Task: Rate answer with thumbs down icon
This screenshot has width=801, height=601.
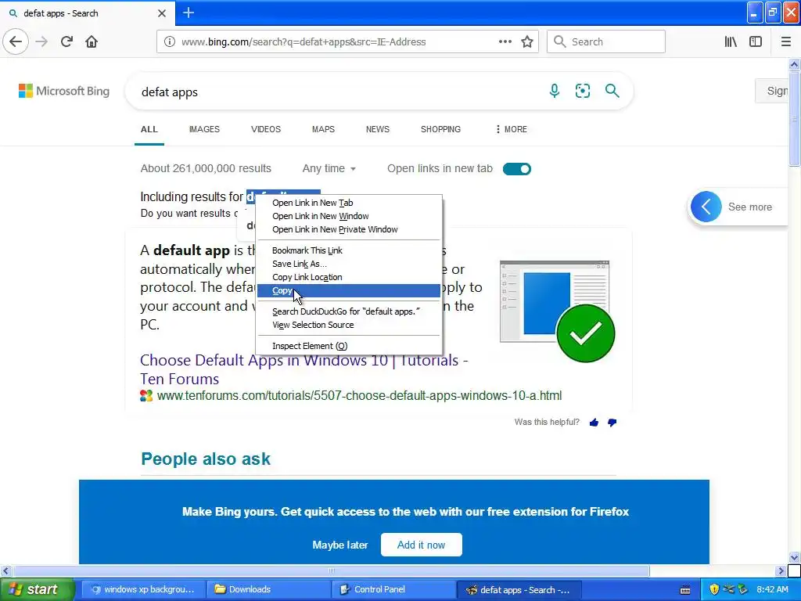Action: [612, 422]
